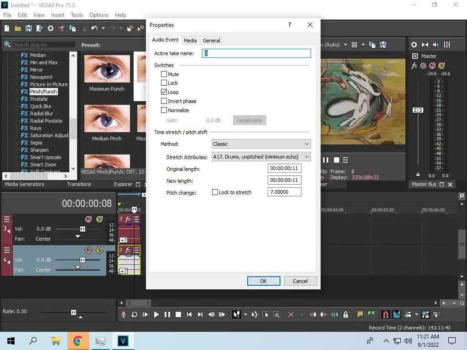Save the preview snapshot to file
Viewport: 467px width, 350px height.
pos(383,45)
